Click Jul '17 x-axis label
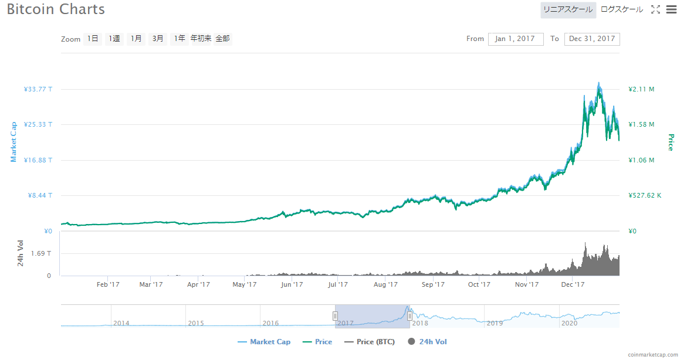687x363 pixels. 338,284
